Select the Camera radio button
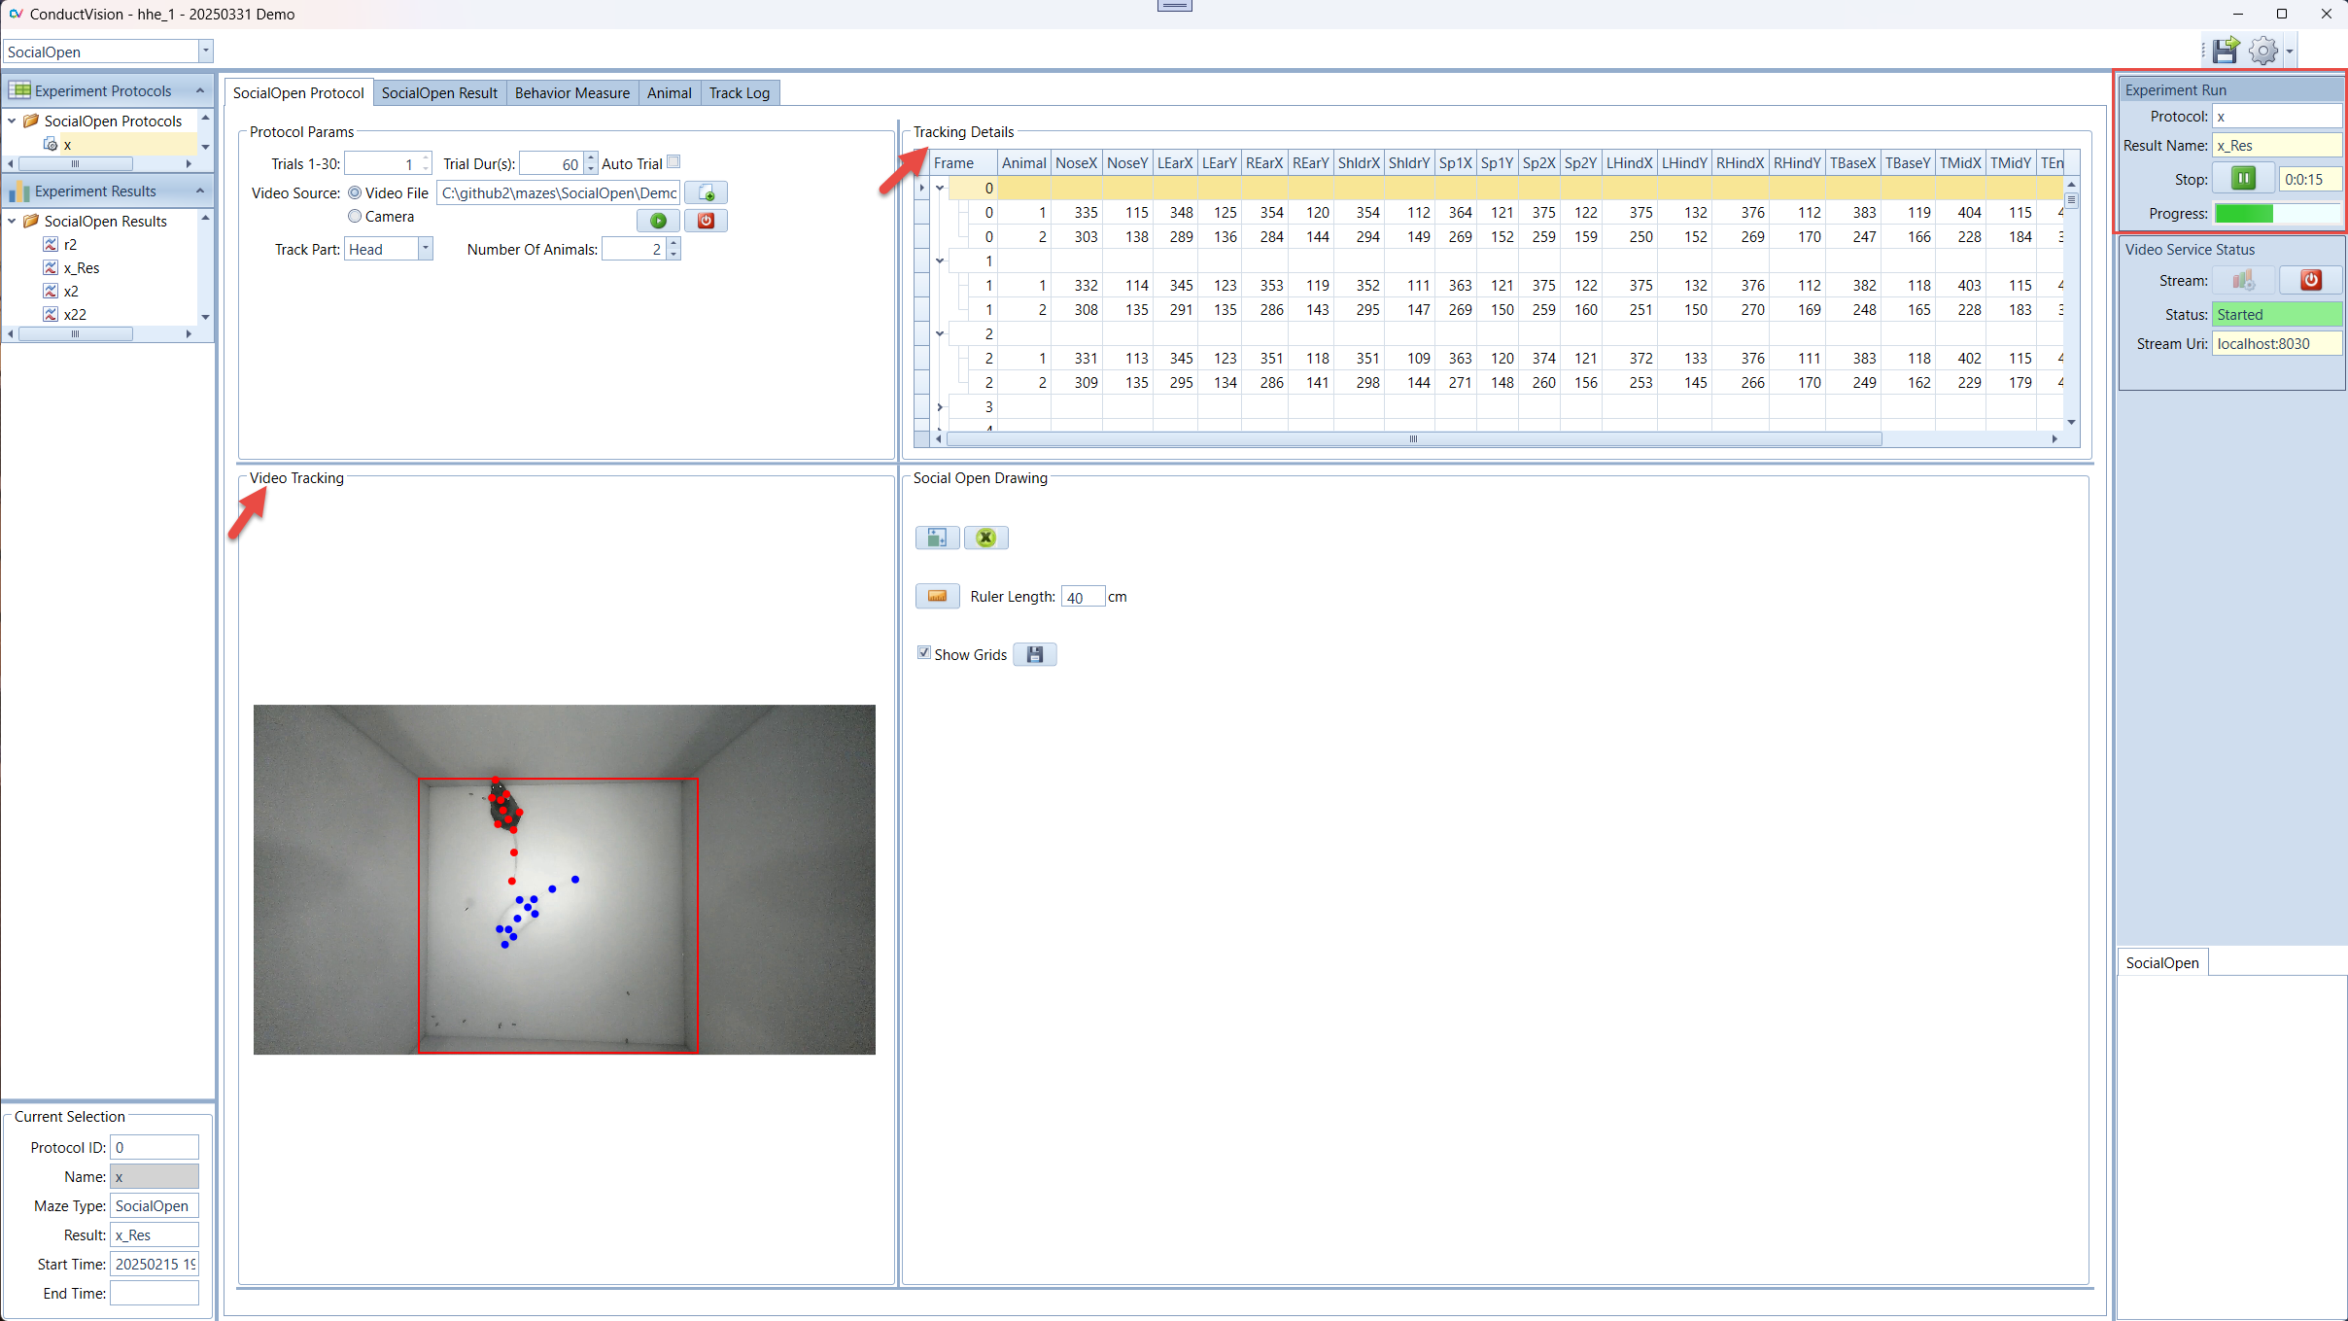The width and height of the screenshot is (2348, 1321). (x=355, y=216)
